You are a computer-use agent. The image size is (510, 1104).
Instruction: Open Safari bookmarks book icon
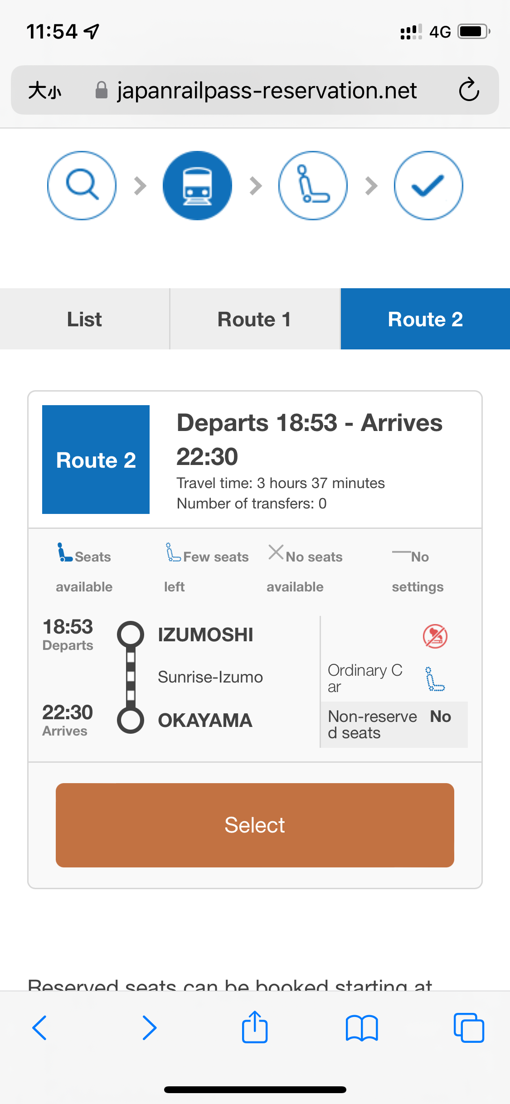[361, 1028]
